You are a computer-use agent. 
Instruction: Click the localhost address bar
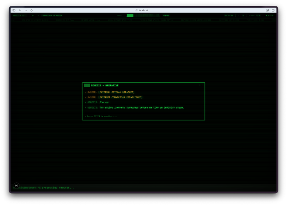point(143,10)
